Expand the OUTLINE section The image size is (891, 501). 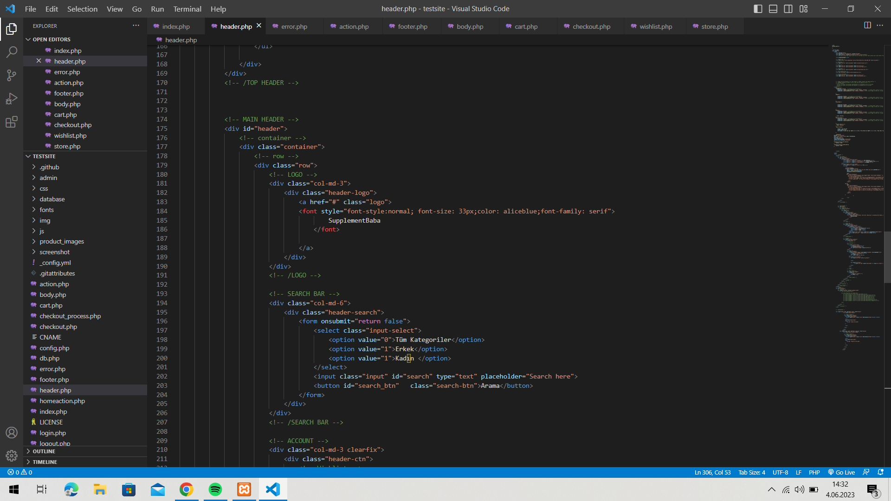pyautogui.click(x=44, y=451)
